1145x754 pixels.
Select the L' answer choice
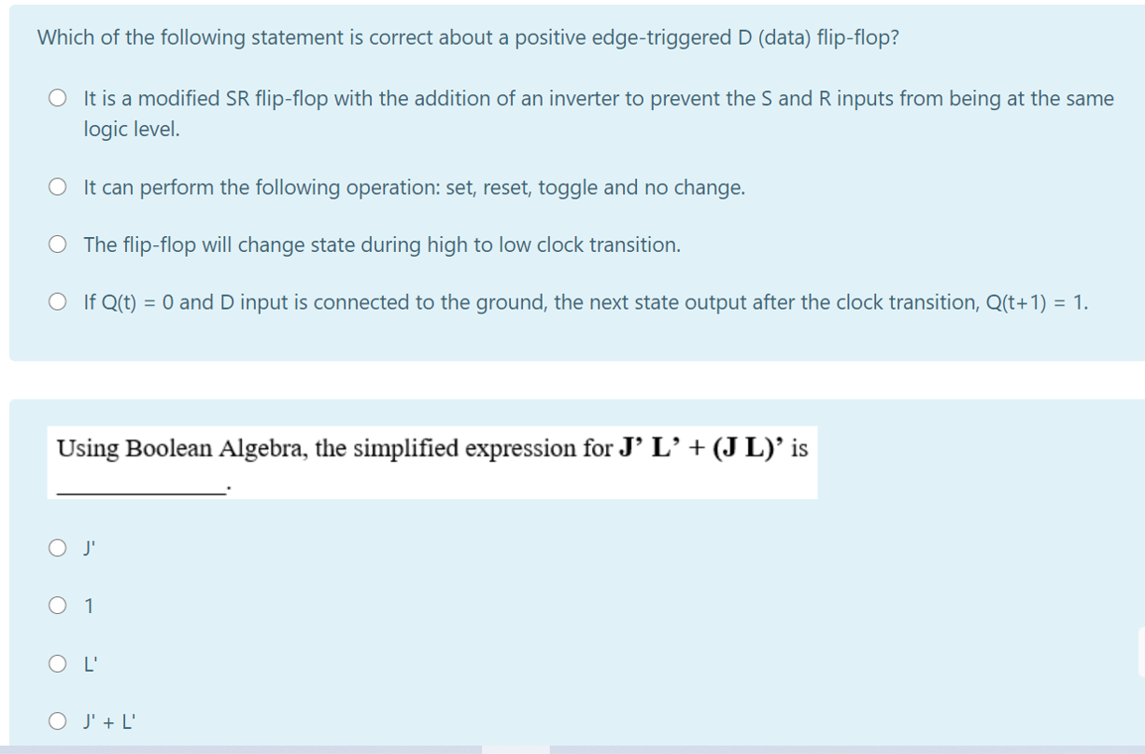pos(57,663)
